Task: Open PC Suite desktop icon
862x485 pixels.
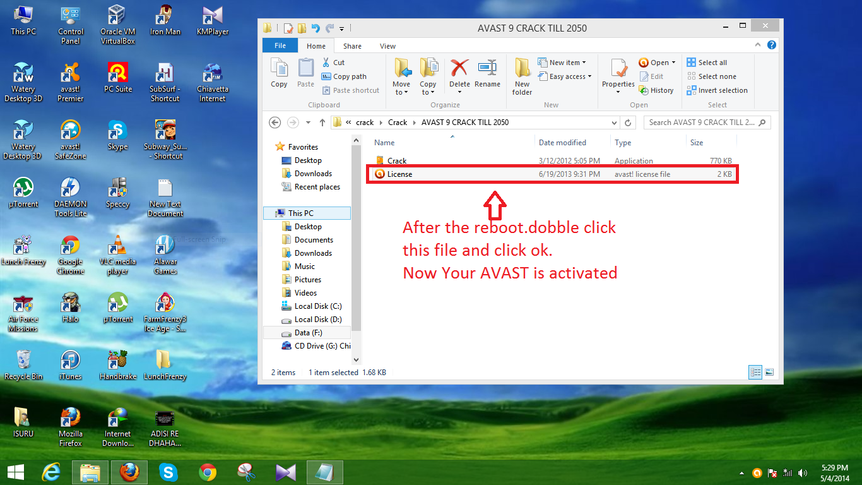Action: (x=118, y=78)
